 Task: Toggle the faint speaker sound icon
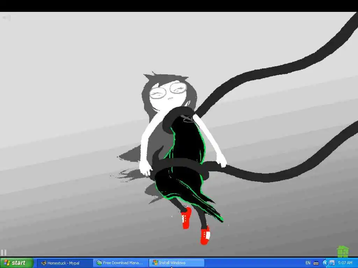(x=7, y=17)
